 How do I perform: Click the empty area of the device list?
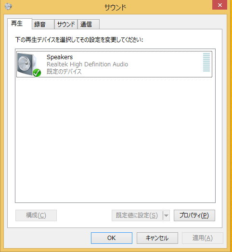(x=115, y=140)
